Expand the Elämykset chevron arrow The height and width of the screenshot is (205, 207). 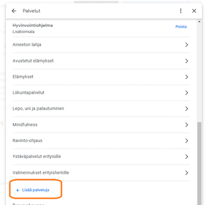(x=186, y=77)
